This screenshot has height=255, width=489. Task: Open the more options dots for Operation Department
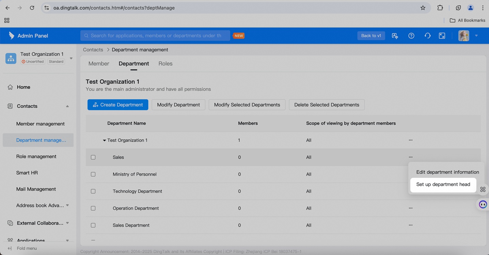tap(411, 208)
